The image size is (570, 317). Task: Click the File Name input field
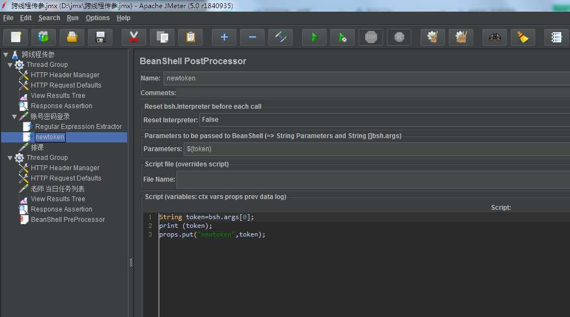pyautogui.click(x=373, y=179)
